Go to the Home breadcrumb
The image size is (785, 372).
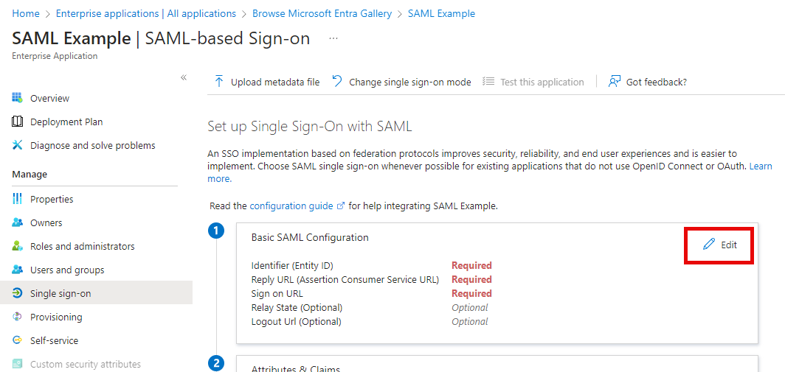(x=26, y=13)
